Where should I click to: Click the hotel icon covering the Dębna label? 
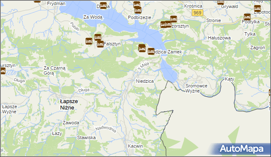[x=103, y=6]
